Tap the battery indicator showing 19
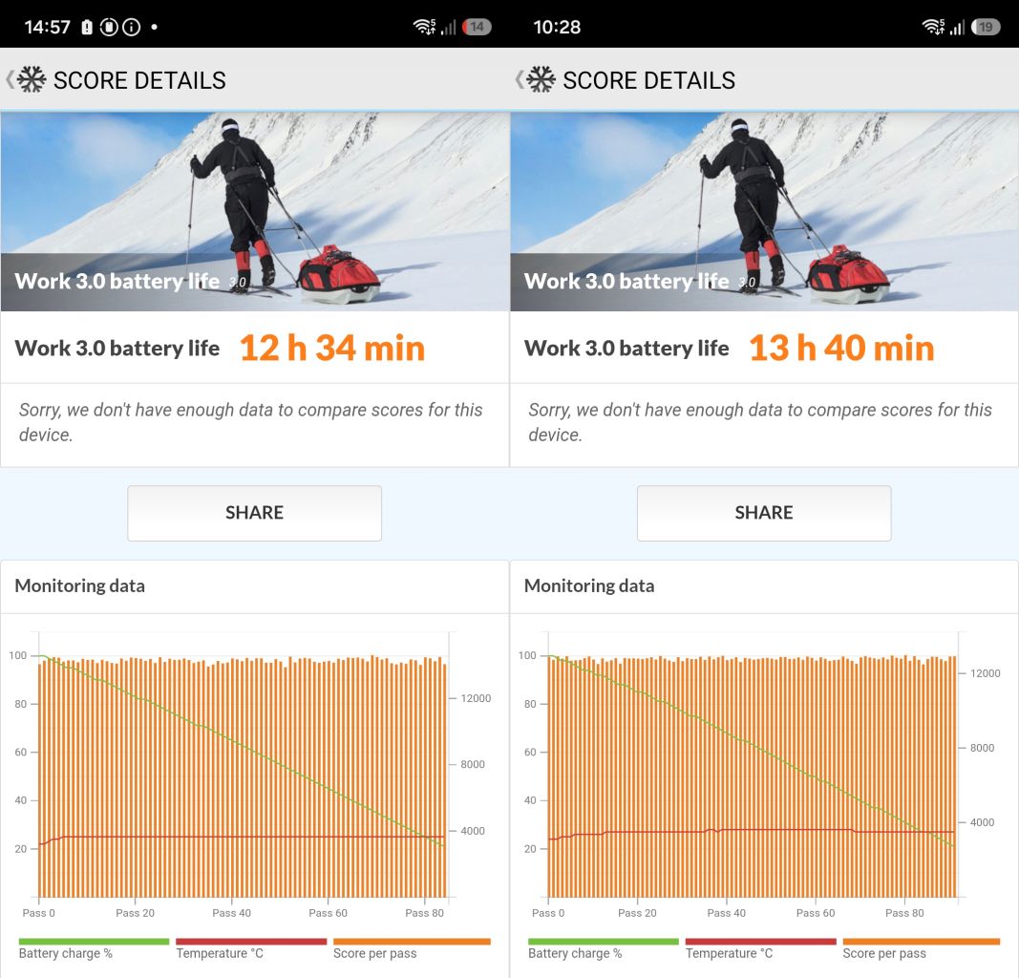 pyautogui.click(x=985, y=27)
